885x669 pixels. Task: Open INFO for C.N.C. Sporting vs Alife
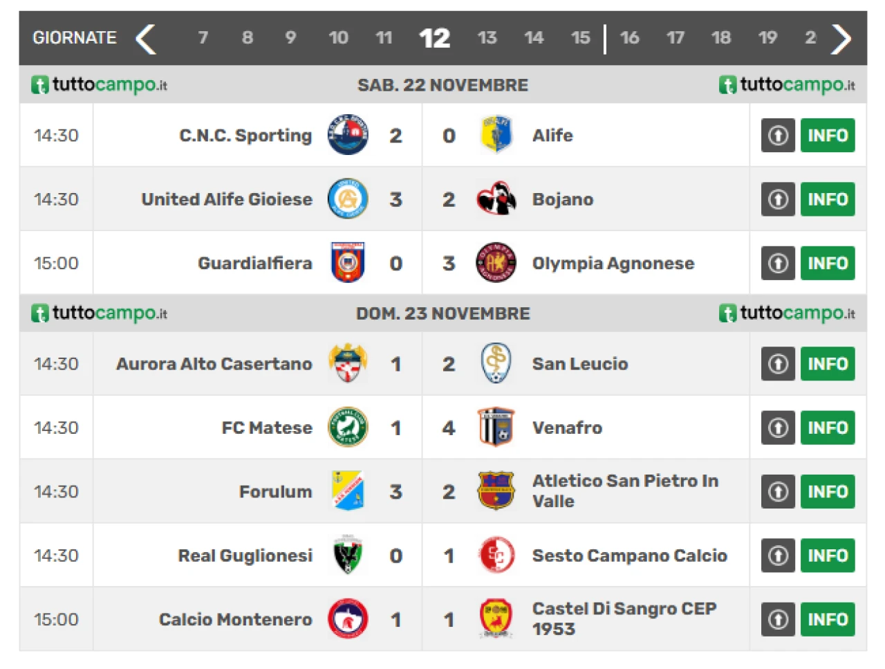(x=828, y=135)
